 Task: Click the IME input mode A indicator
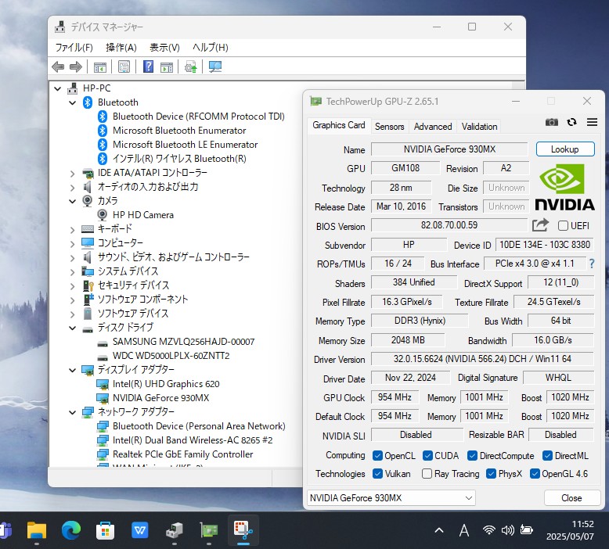(x=463, y=530)
